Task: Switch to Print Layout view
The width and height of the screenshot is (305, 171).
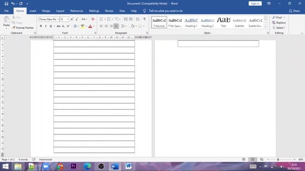Action: [x=253, y=160]
